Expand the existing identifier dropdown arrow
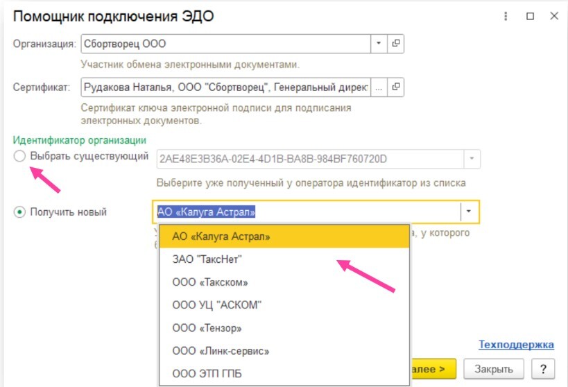568x387 pixels. [x=472, y=159]
